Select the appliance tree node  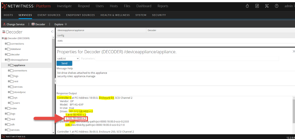[20, 65]
